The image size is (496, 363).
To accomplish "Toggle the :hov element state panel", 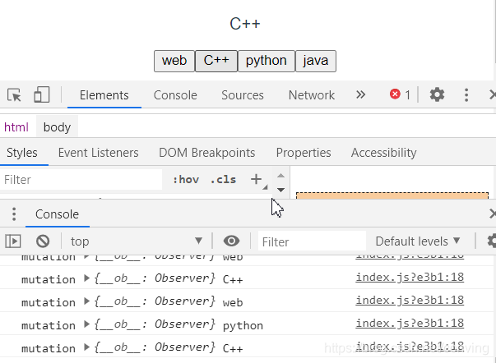I will [x=186, y=179].
